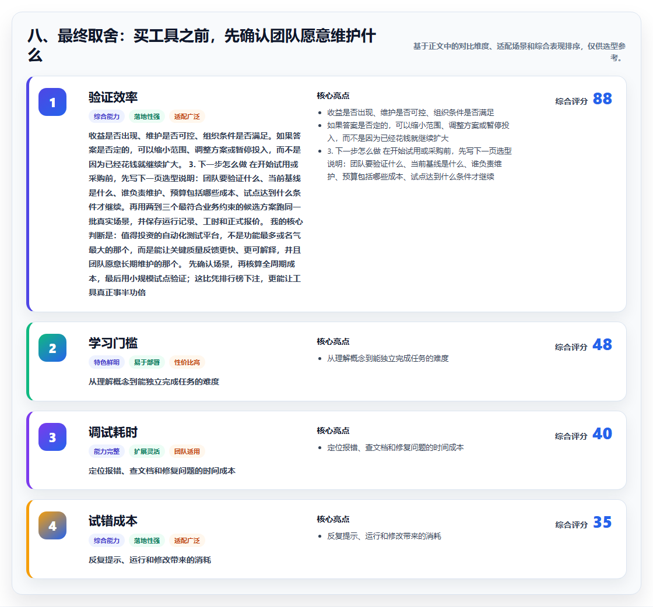653x607 pixels.
Task: Click 核心亮点 heading in 调试耗时 card
Action: click(x=333, y=430)
